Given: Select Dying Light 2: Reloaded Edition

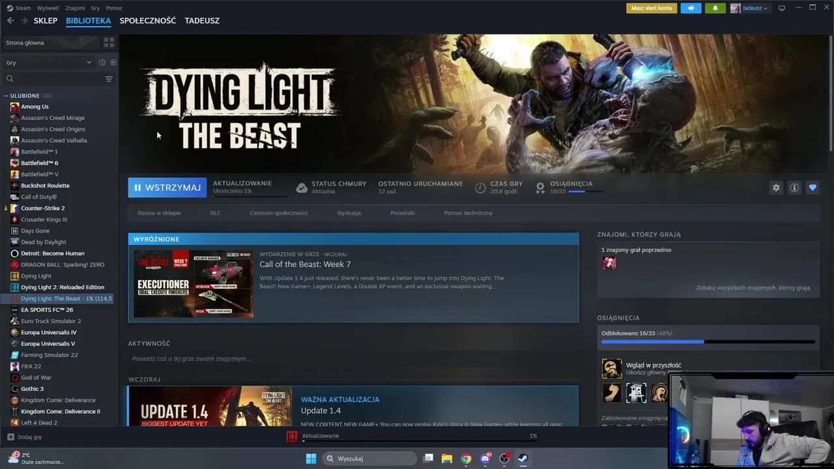Looking at the screenshot, I should (x=62, y=287).
